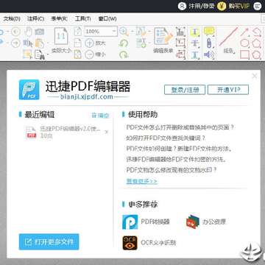Select the arrow drawing tool
The width and height of the screenshot is (265, 265).
pos(244,32)
